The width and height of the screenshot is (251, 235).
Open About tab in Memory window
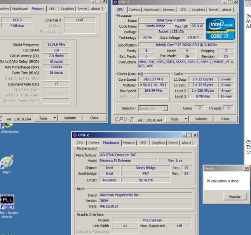coord(96,9)
